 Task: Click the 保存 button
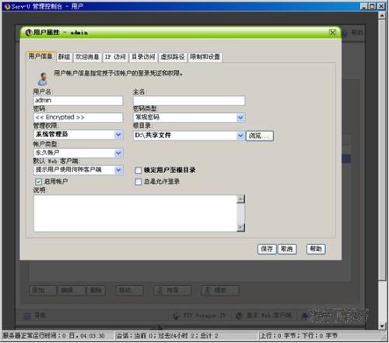coord(267,249)
